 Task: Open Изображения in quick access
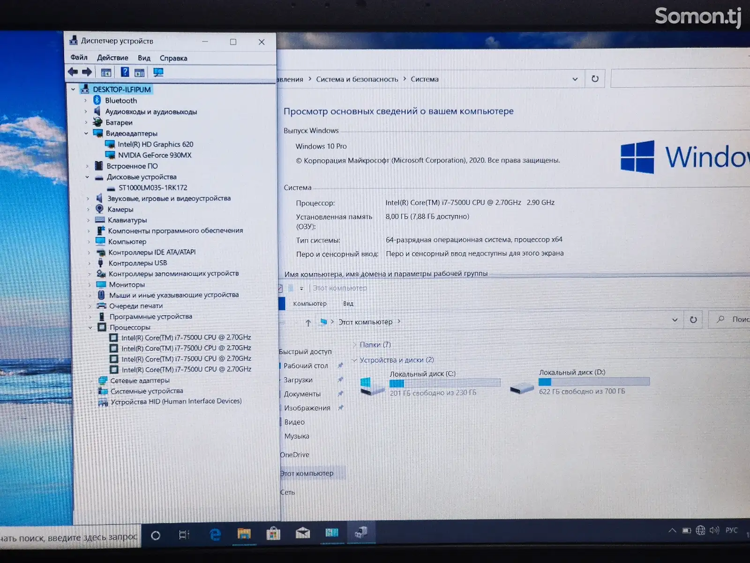pyautogui.click(x=307, y=408)
